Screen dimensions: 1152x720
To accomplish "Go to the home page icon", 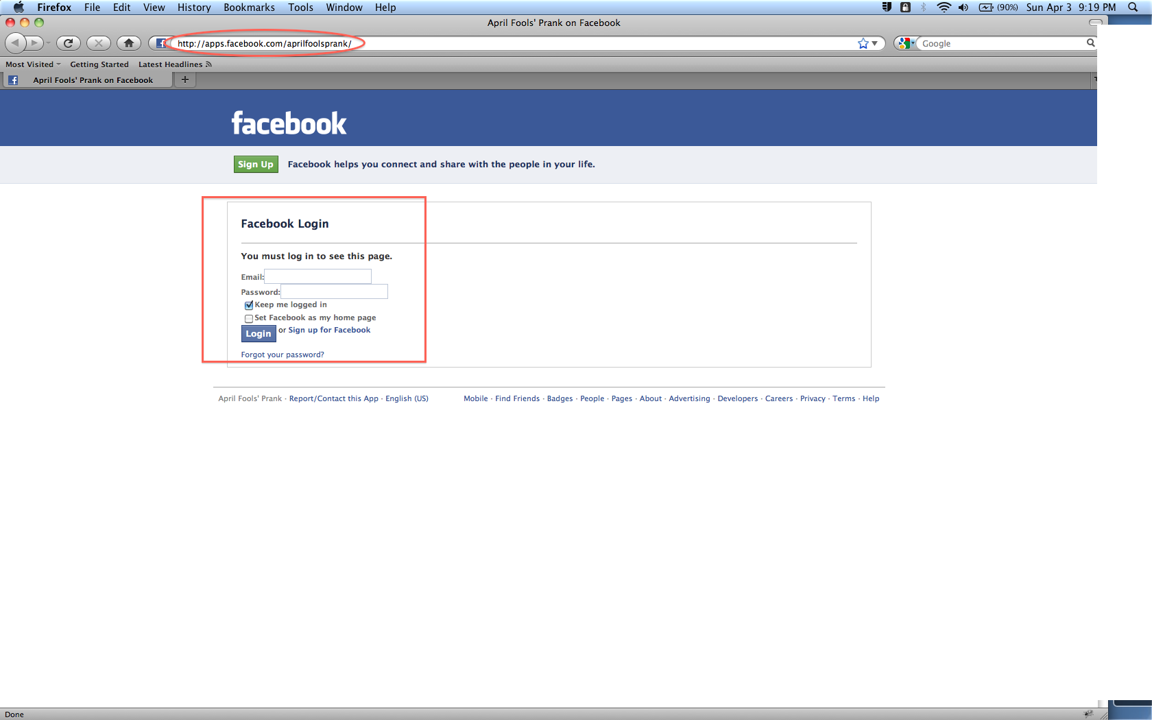I will click(x=129, y=43).
